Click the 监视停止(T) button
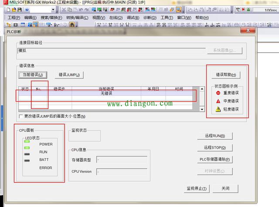Screen dimensions: 279x207 pos(197,189)
